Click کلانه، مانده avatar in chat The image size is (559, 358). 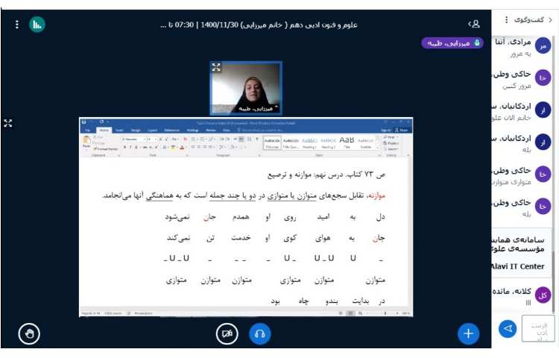tap(543, 295)
